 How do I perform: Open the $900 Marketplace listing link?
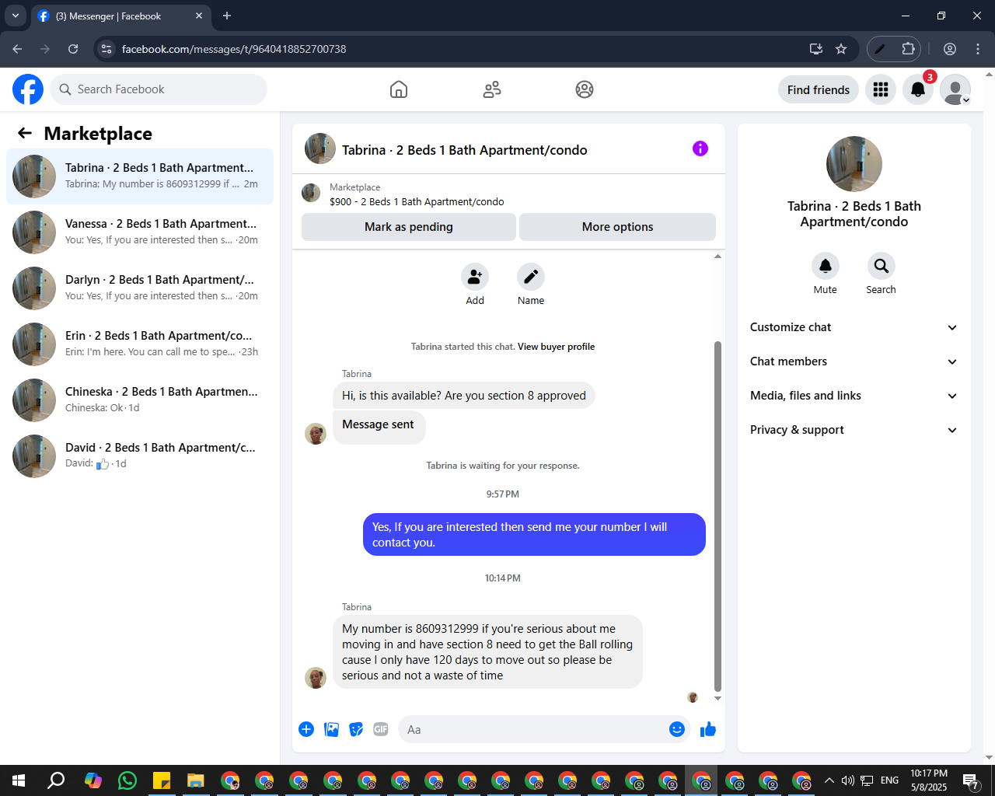(x=417, y=201)
